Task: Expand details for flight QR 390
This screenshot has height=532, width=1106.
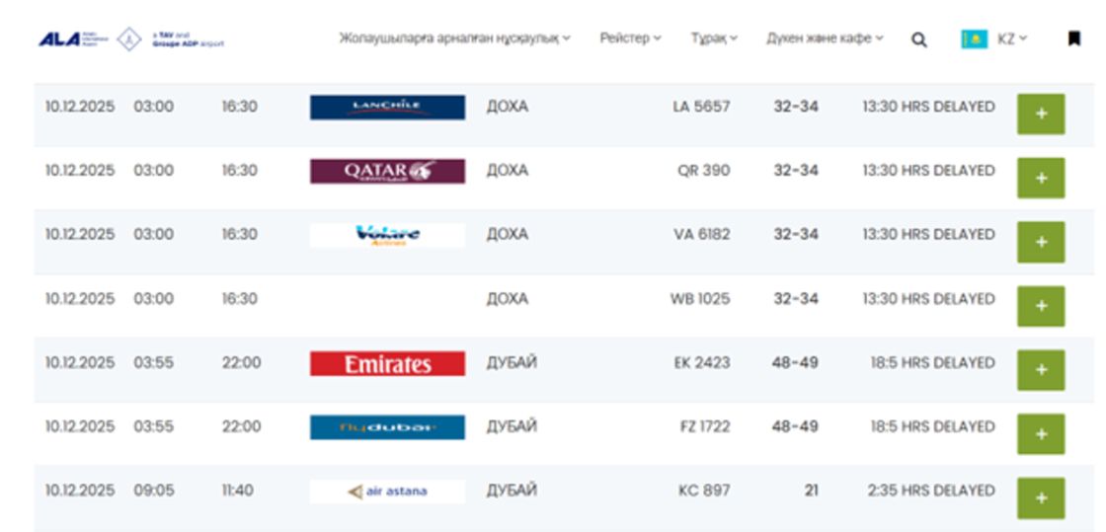Action: 1041,179
